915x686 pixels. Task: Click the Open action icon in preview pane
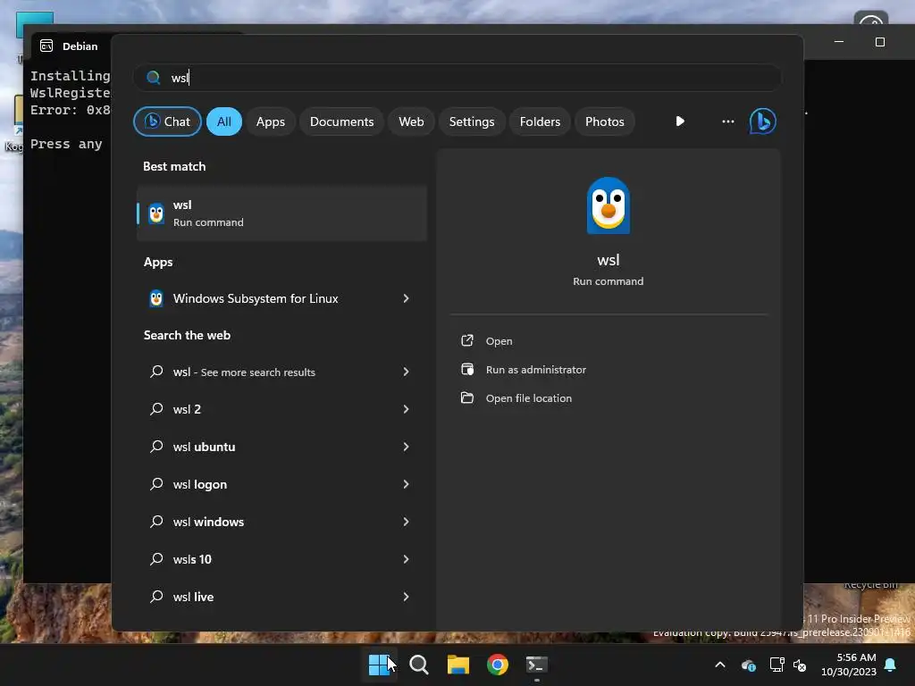[466, 340]
